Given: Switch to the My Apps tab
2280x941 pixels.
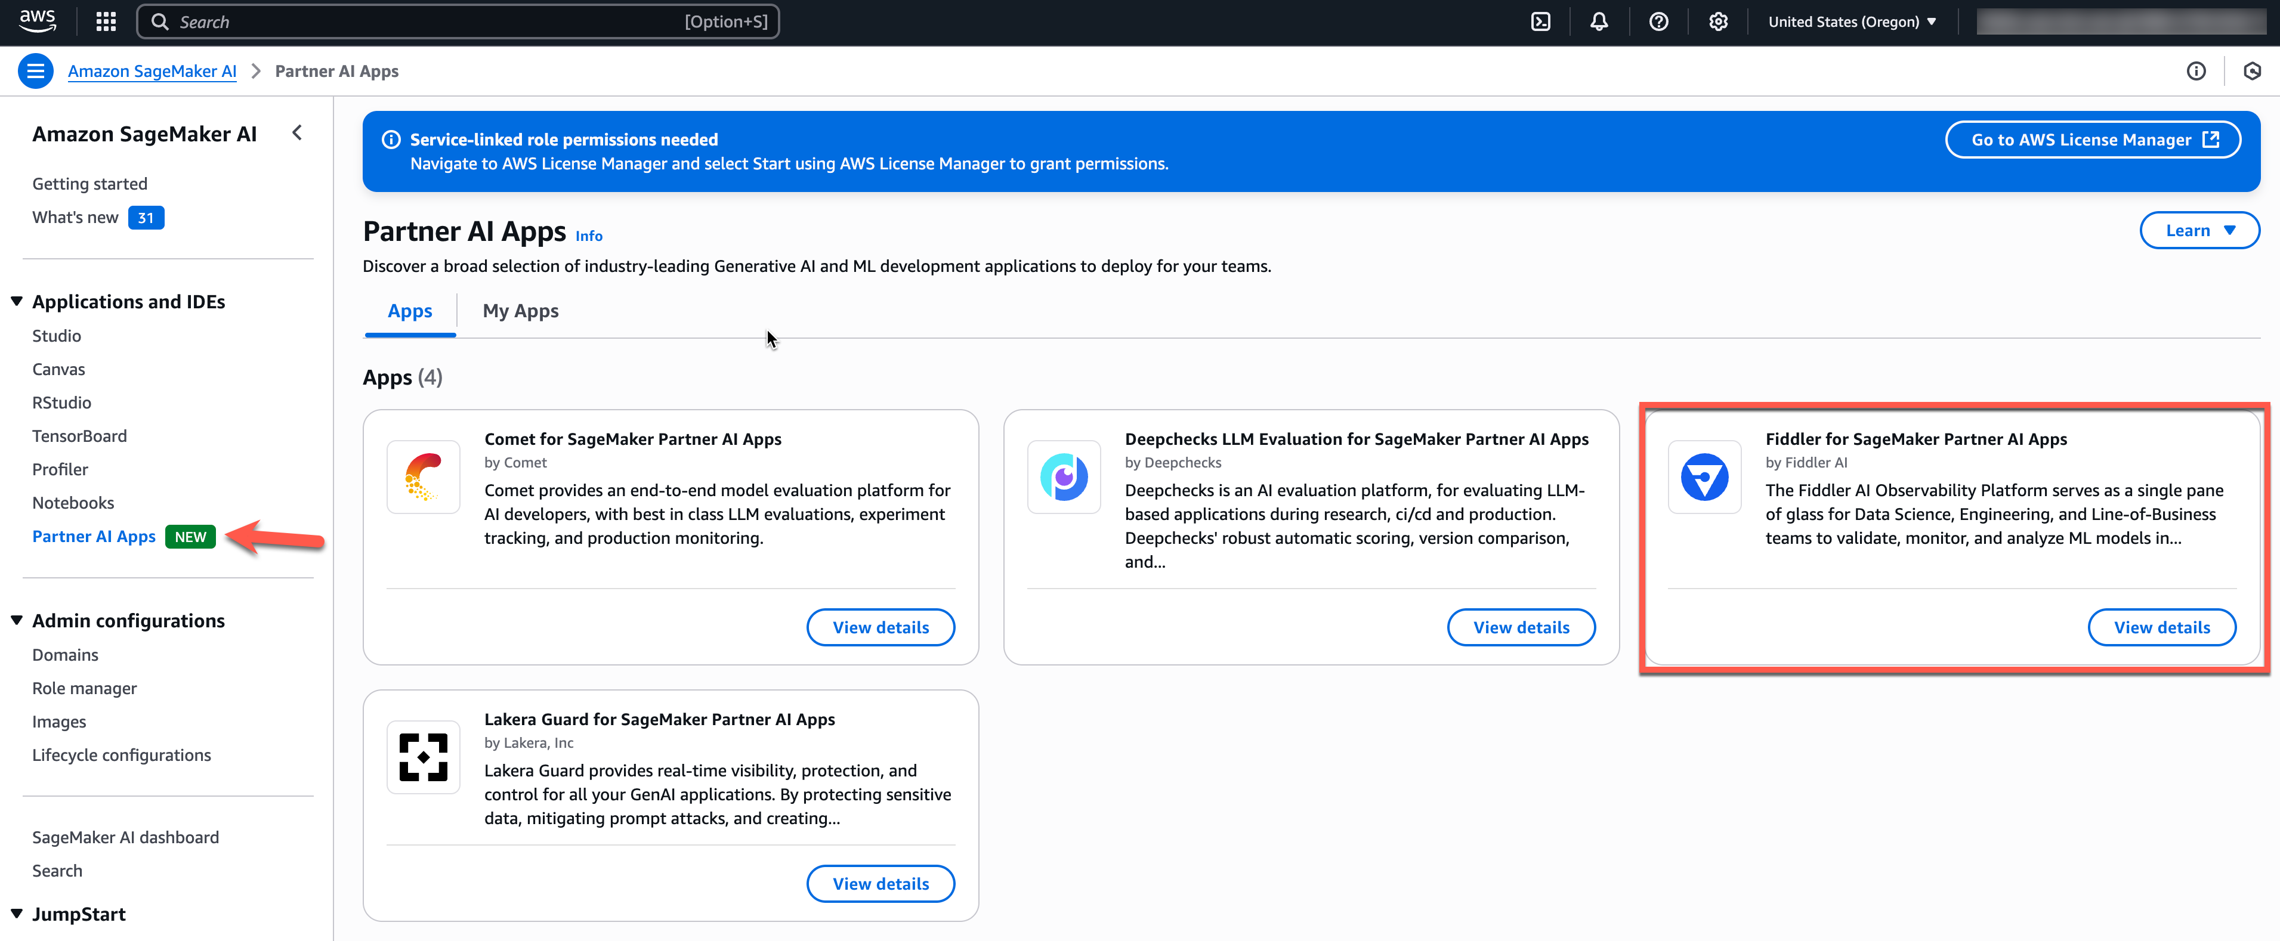Looking at the screenshot, I should pos(520,311).
